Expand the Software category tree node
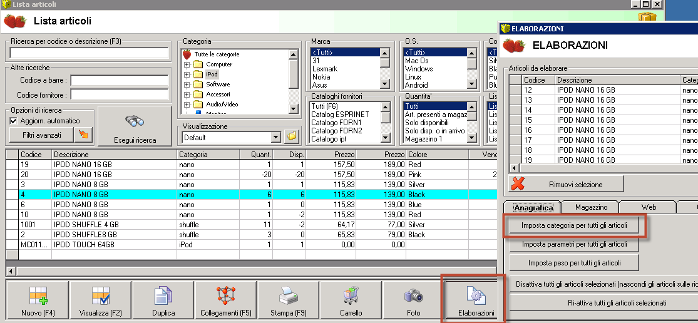Viewport: 698px width, 323px height. tap(187, 85)
